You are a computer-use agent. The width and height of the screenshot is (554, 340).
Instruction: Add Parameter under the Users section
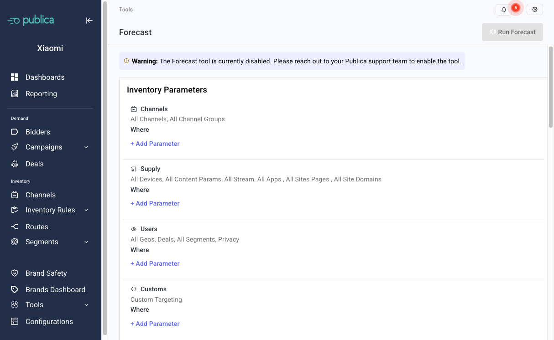pos(155,264)
